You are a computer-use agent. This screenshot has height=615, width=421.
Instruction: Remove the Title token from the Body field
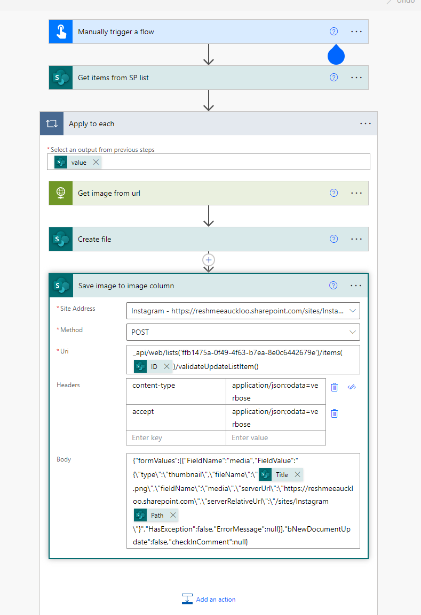pos(297,474)
